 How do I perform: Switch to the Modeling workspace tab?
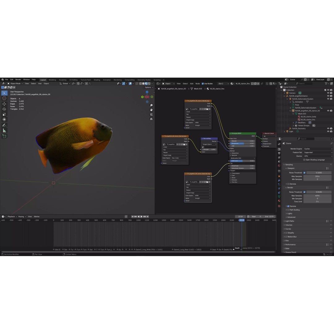[x=52, y=80]
